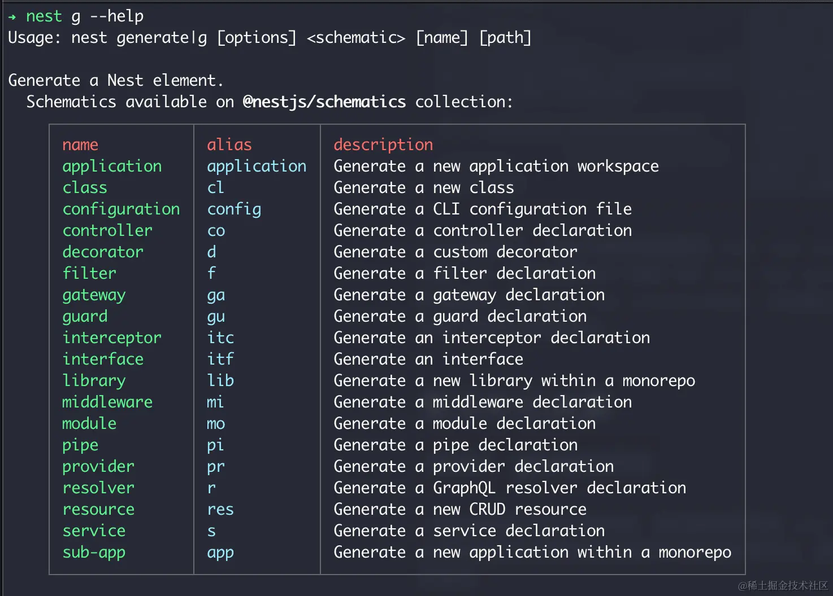
Task: Select 'application' in the name column
Action: coord(112,166)
